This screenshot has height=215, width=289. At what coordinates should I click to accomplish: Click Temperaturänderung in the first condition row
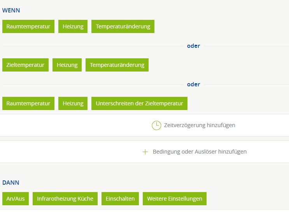pyautogui.click(x=123, y=26)
